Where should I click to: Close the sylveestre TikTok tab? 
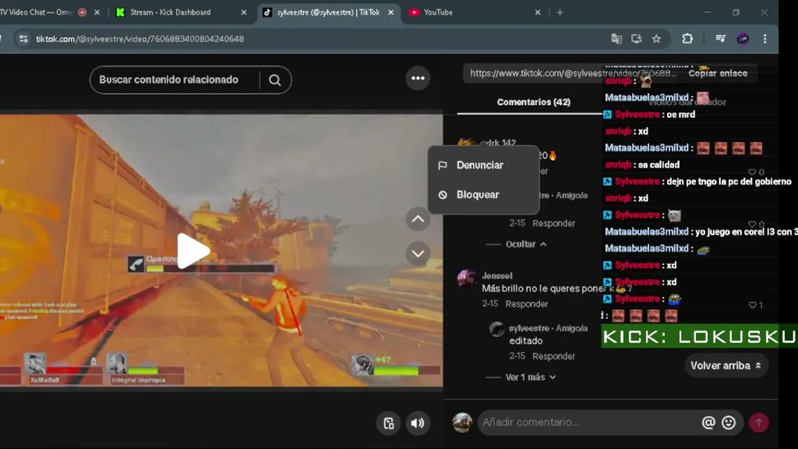pyautogui.click(x=391, y=12)
